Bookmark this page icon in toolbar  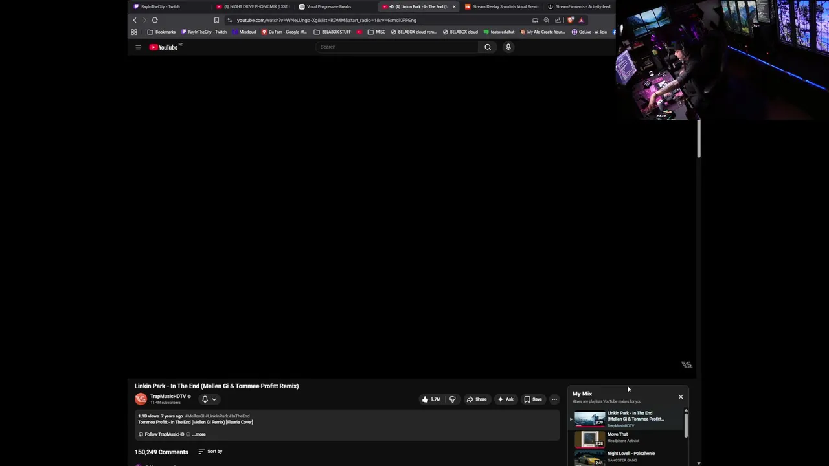coord(216,20)
